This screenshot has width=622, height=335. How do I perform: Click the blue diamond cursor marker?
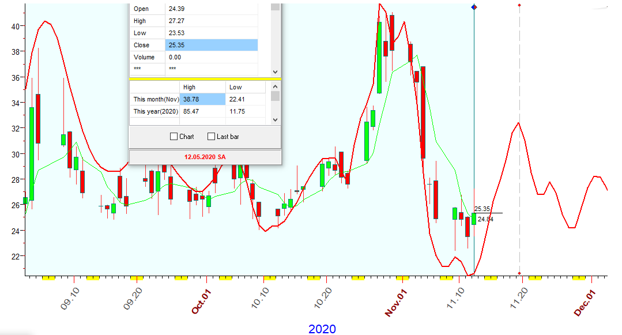(474, 7)
